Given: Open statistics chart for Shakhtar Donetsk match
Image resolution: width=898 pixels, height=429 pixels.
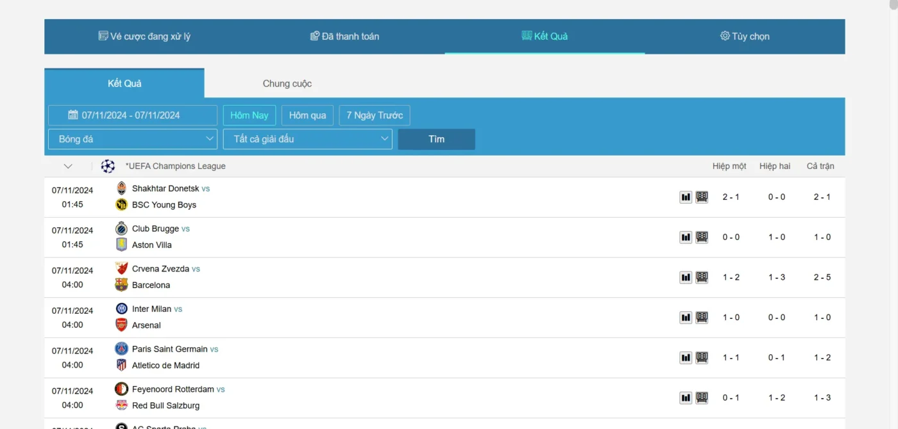Looking at the screenshot, I should [x=686, y=197].
